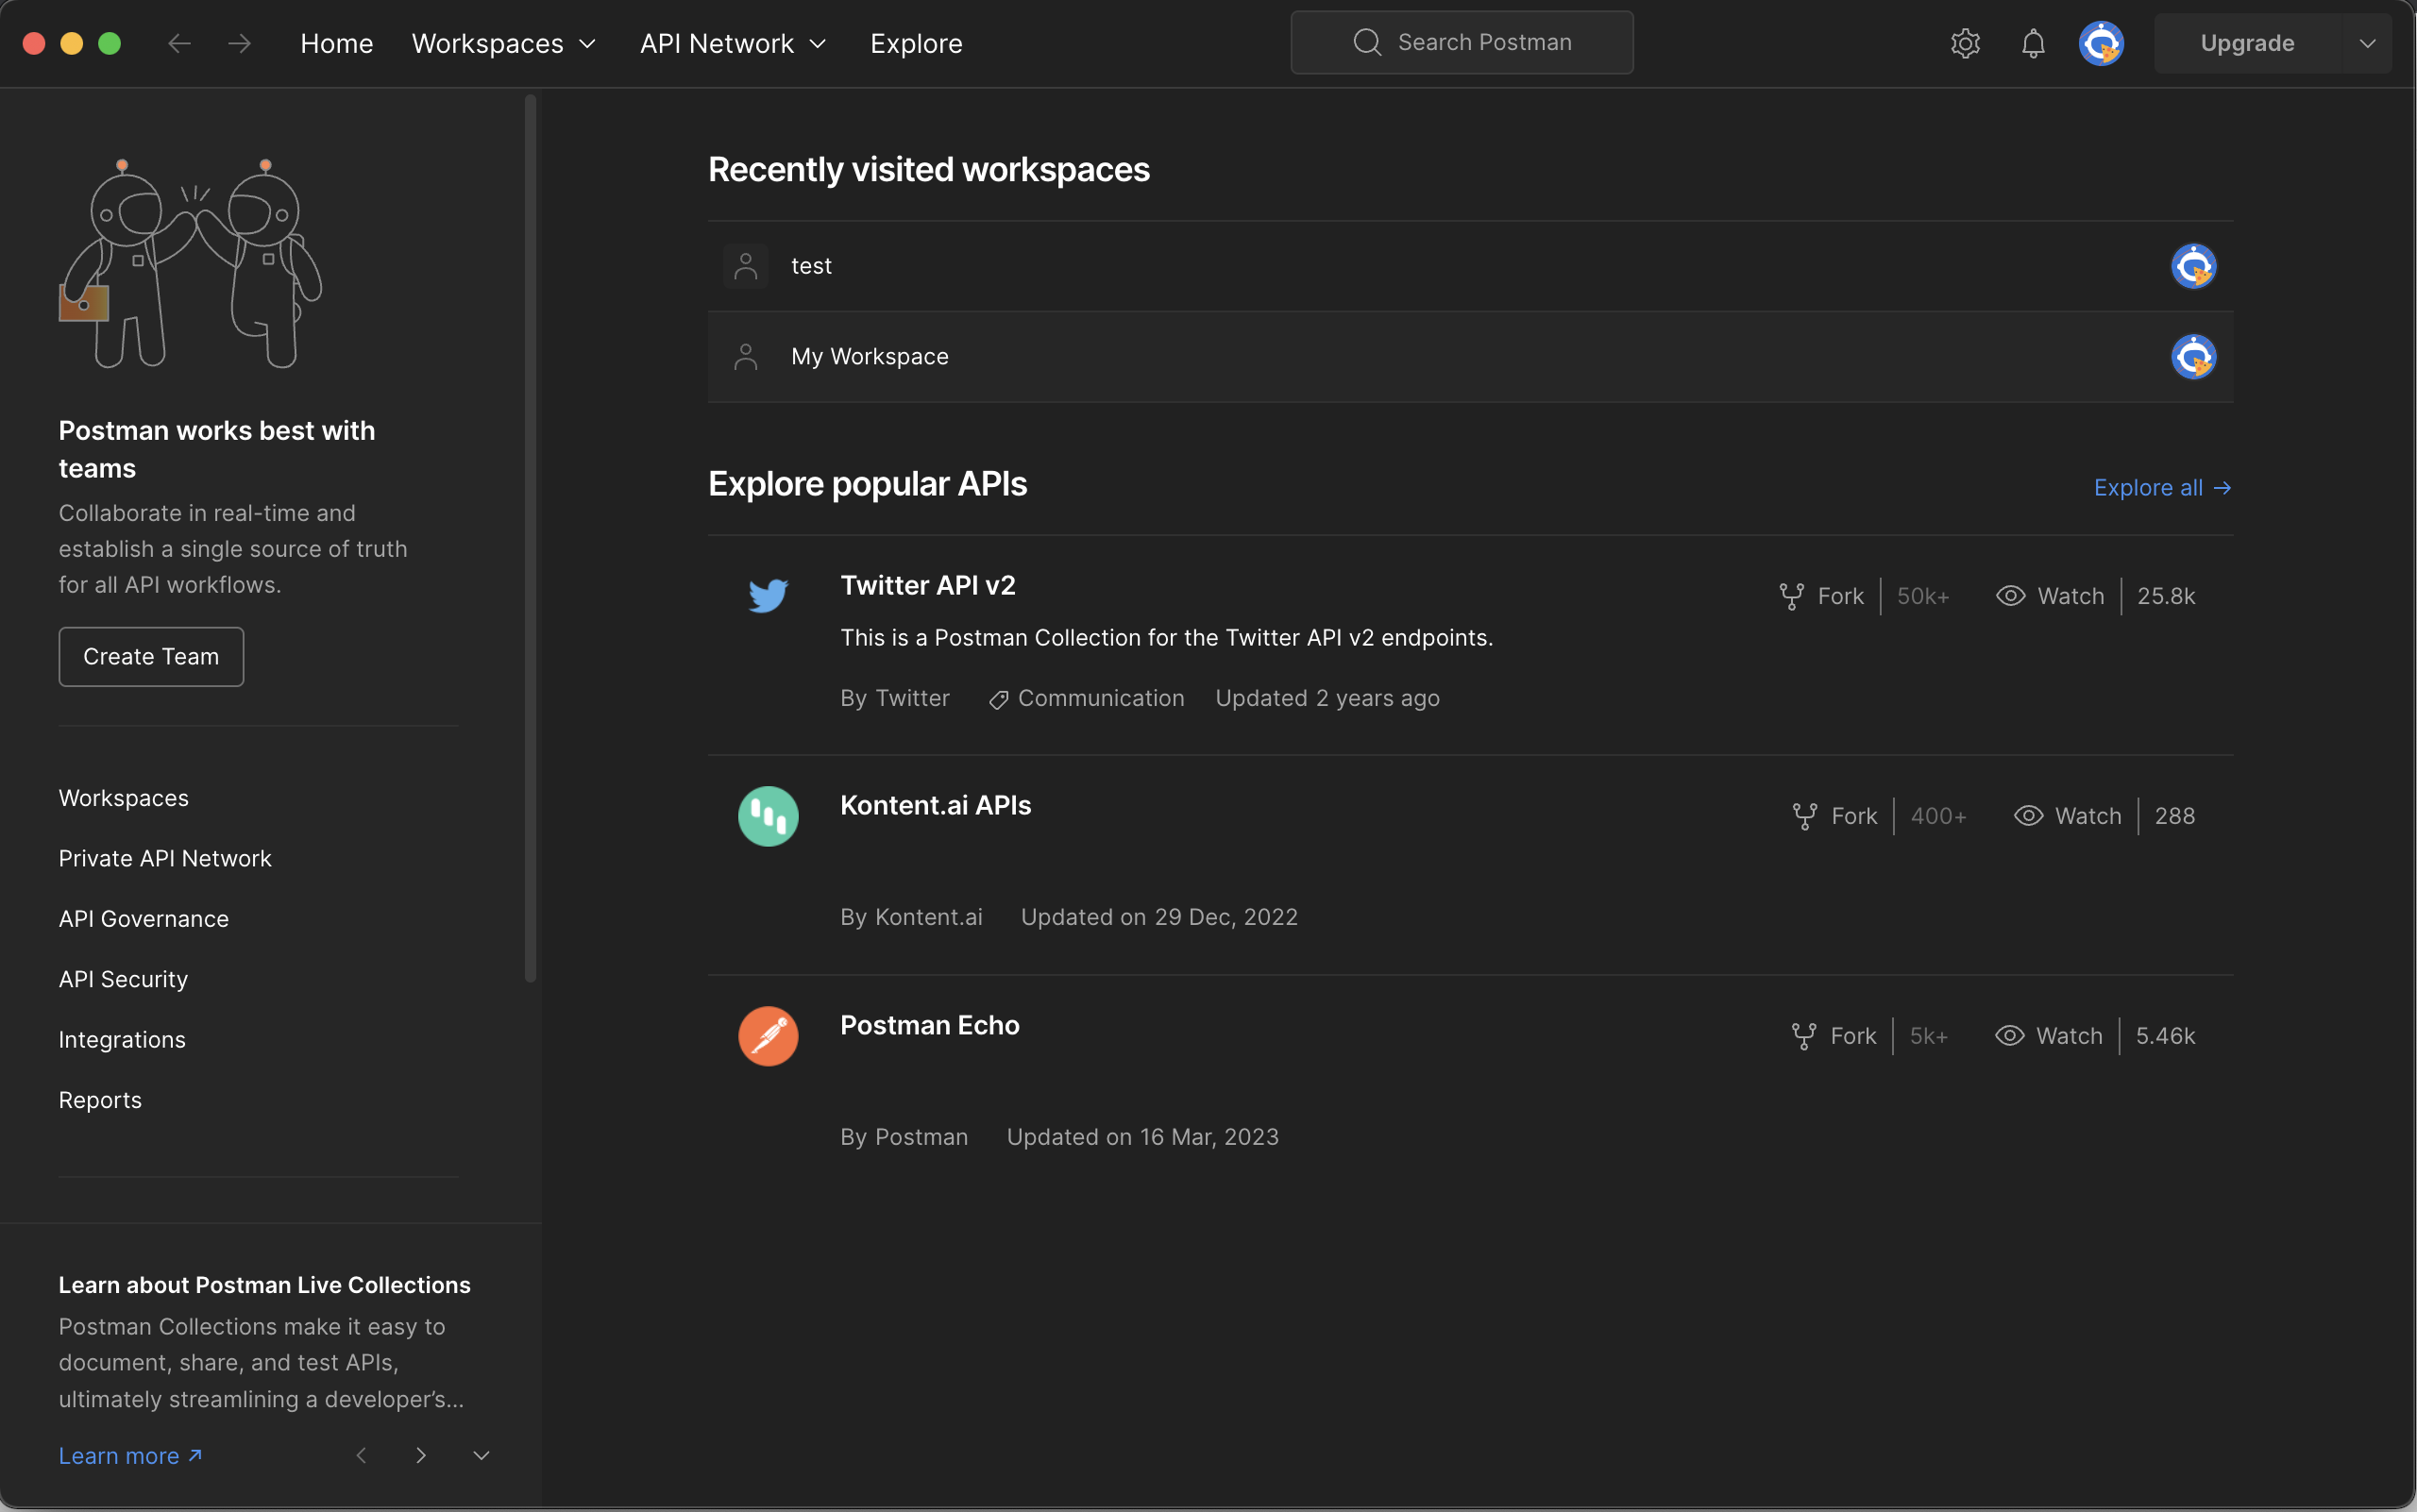
Task: Click the Create Team button
Action: point(151,657)
